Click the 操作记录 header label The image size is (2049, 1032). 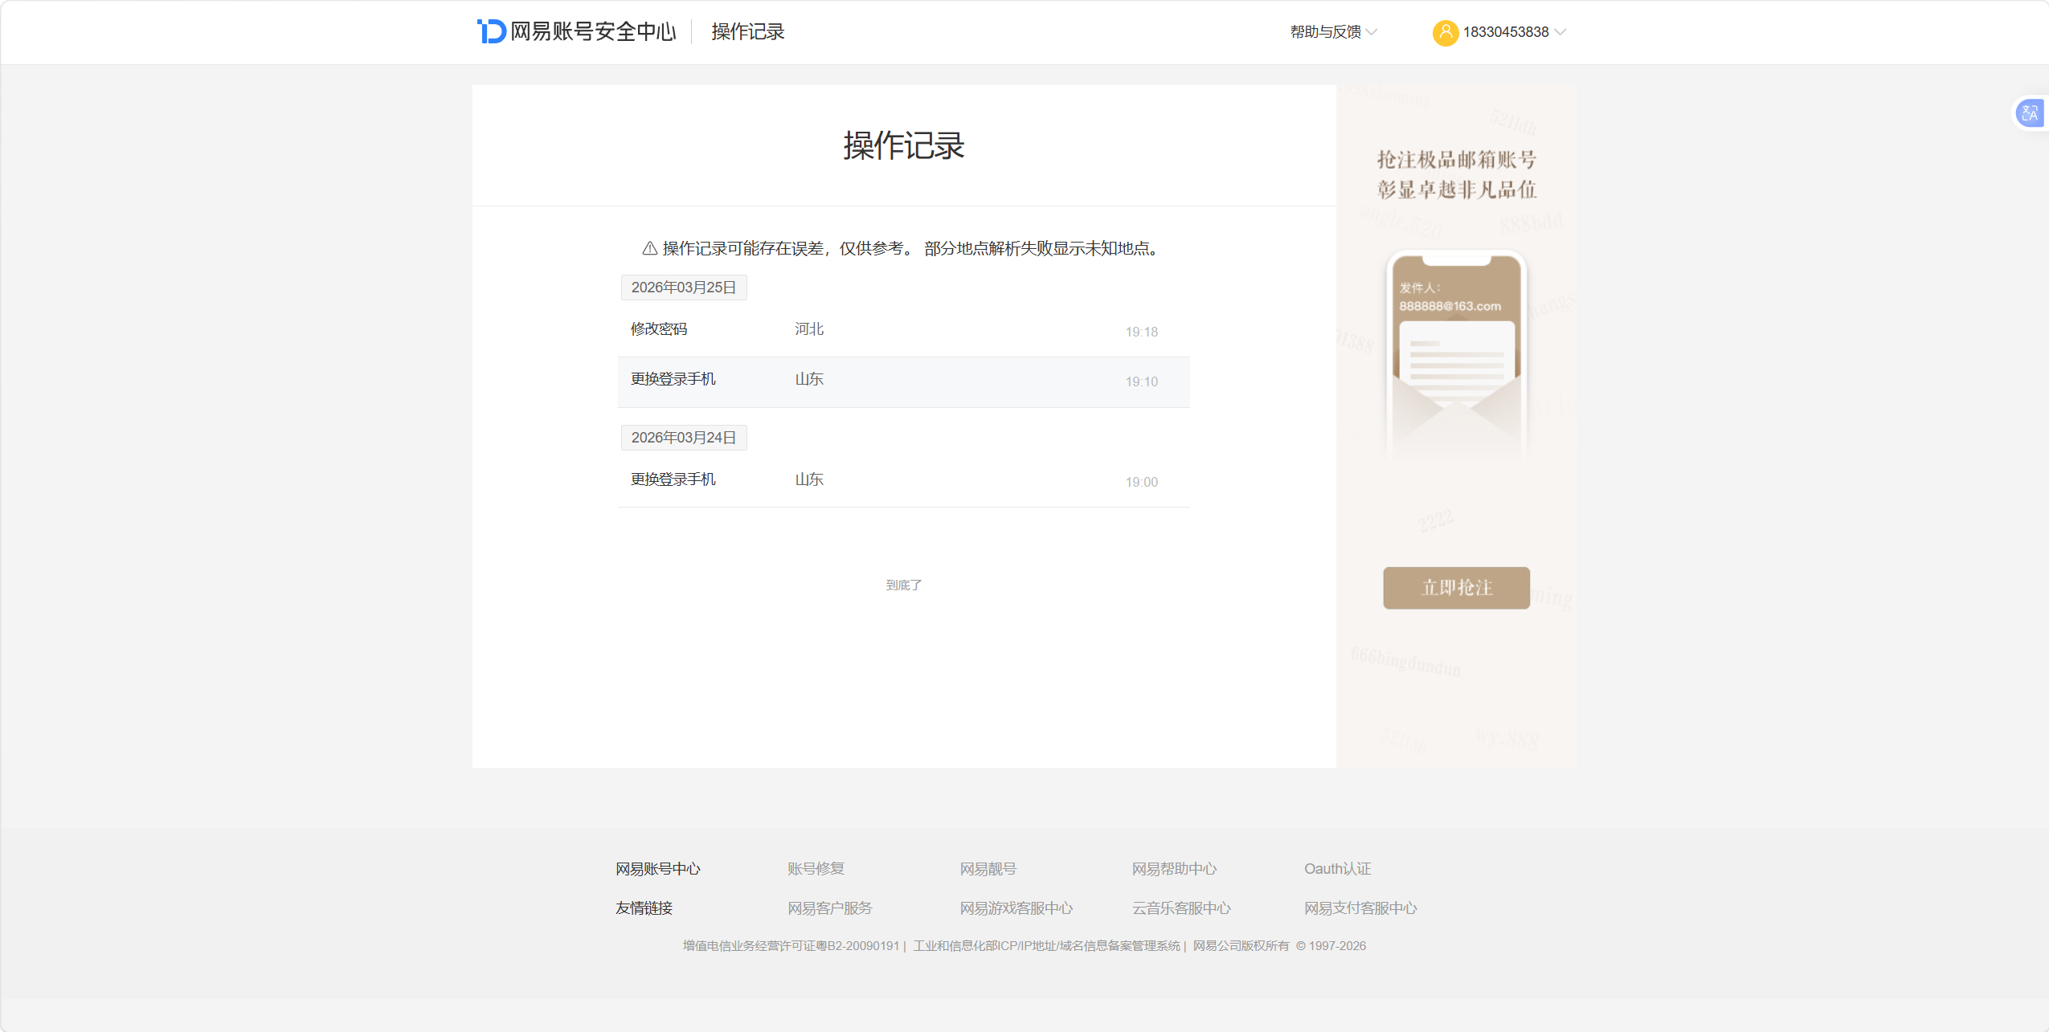pos(747,31)
